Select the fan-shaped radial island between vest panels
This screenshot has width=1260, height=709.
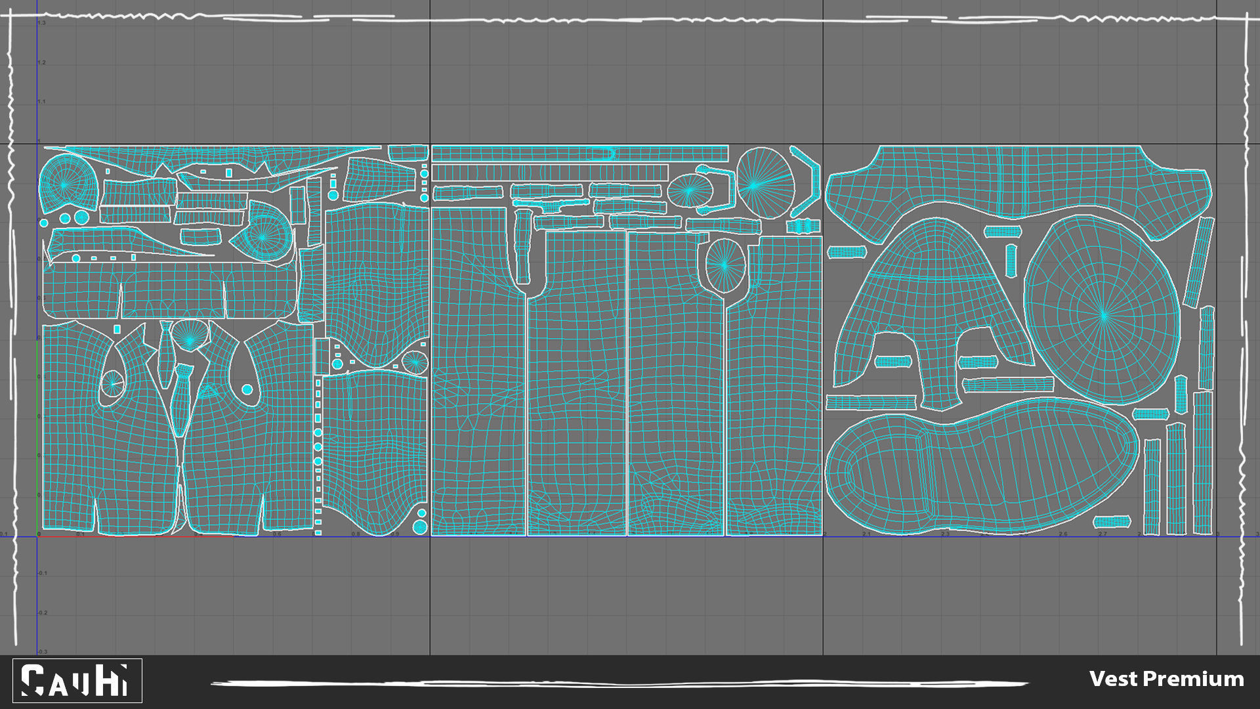tap(190, 335)
